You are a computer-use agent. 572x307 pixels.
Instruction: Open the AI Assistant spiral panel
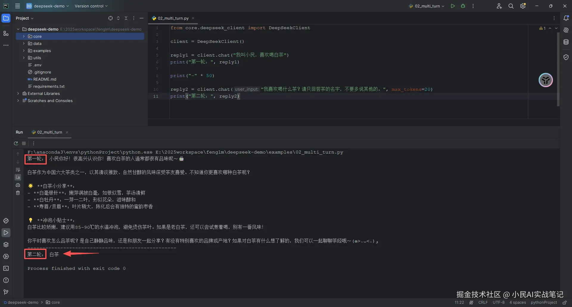[x=566, y=30]
